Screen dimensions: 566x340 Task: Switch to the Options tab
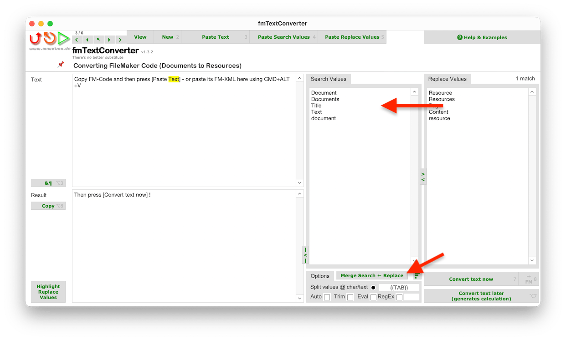click(320, 276)
